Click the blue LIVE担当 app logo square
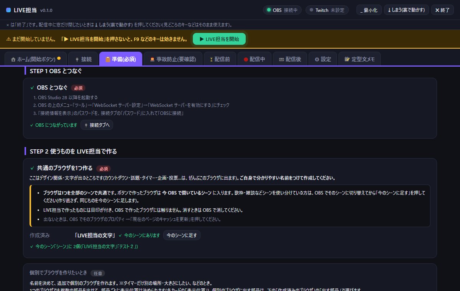This screenshot has width=460, height=291. click(x=8, y=10)
